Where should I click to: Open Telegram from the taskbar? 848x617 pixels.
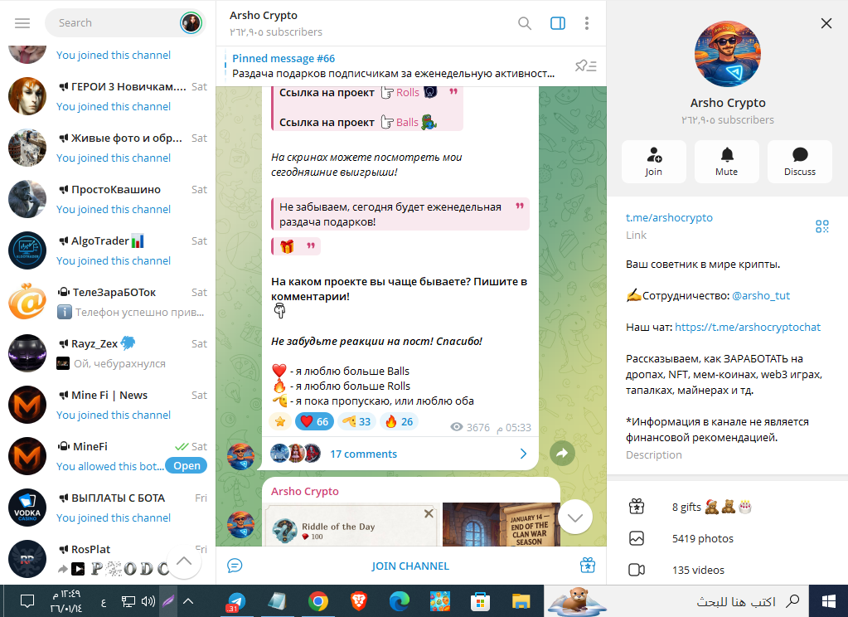click(x=235, y=601)
